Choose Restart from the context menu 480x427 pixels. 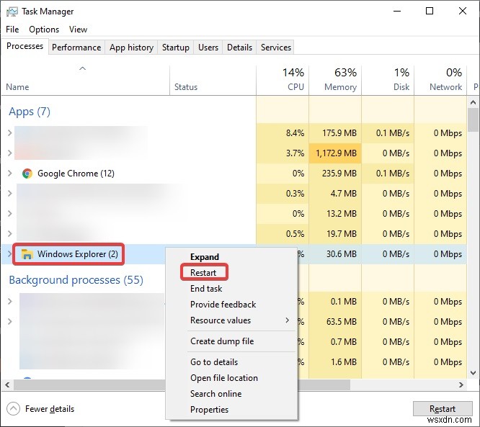tap(203, 273)
